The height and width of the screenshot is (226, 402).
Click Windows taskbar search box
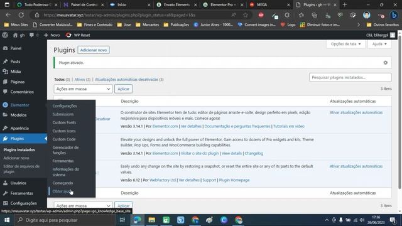click(x=65, y=220)
